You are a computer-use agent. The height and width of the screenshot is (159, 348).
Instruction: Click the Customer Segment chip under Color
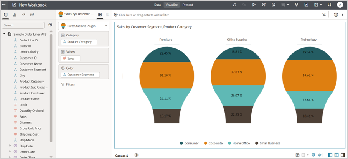(80, 75)
